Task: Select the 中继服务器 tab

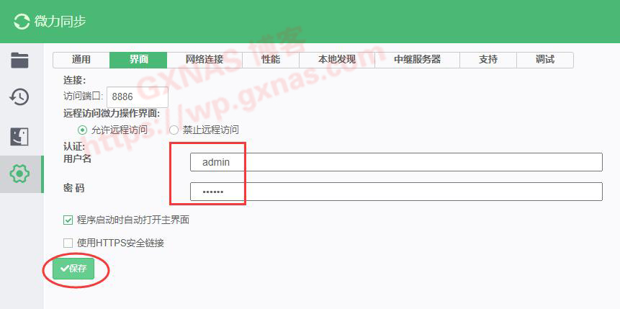Action: (417, 60)
